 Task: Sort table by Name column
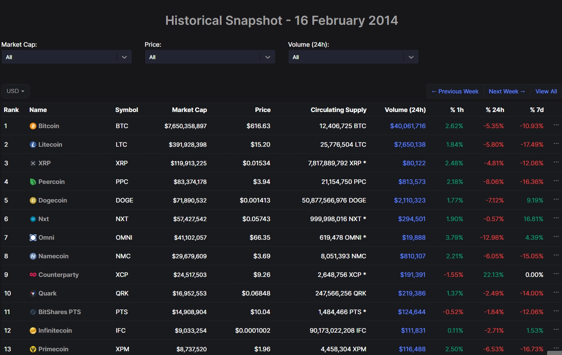38,110
